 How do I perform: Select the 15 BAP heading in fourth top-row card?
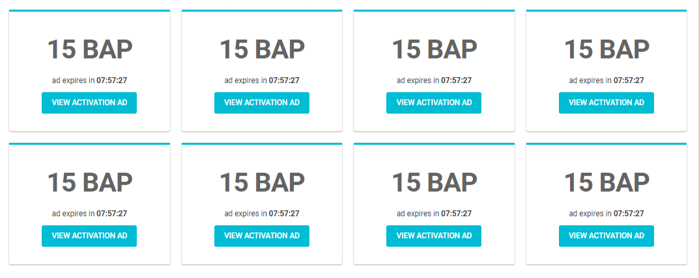coord(606,49)
